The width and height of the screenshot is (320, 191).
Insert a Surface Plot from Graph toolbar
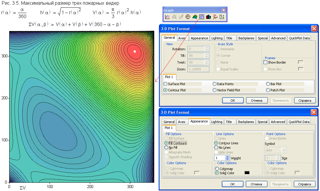(x=195, y=17)
